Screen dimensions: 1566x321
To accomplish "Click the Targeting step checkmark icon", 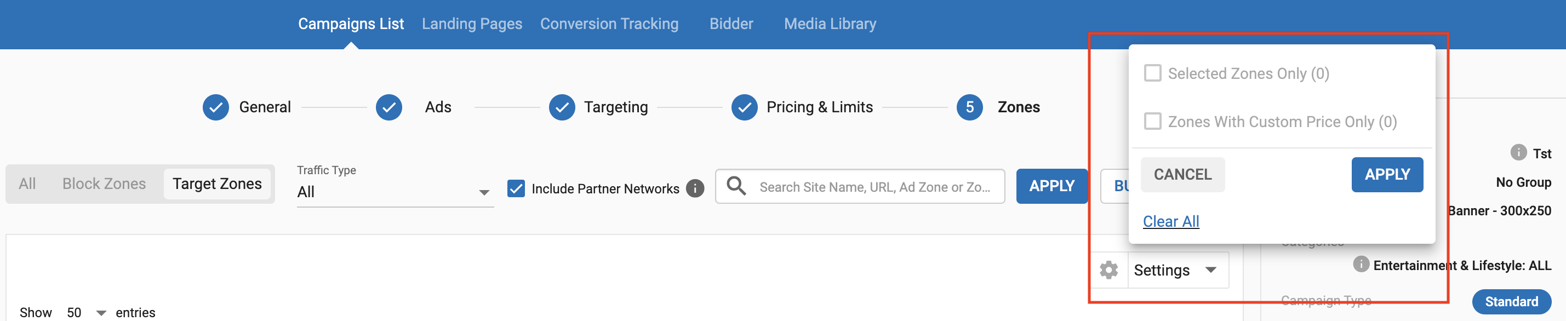I will coord(562,107).
